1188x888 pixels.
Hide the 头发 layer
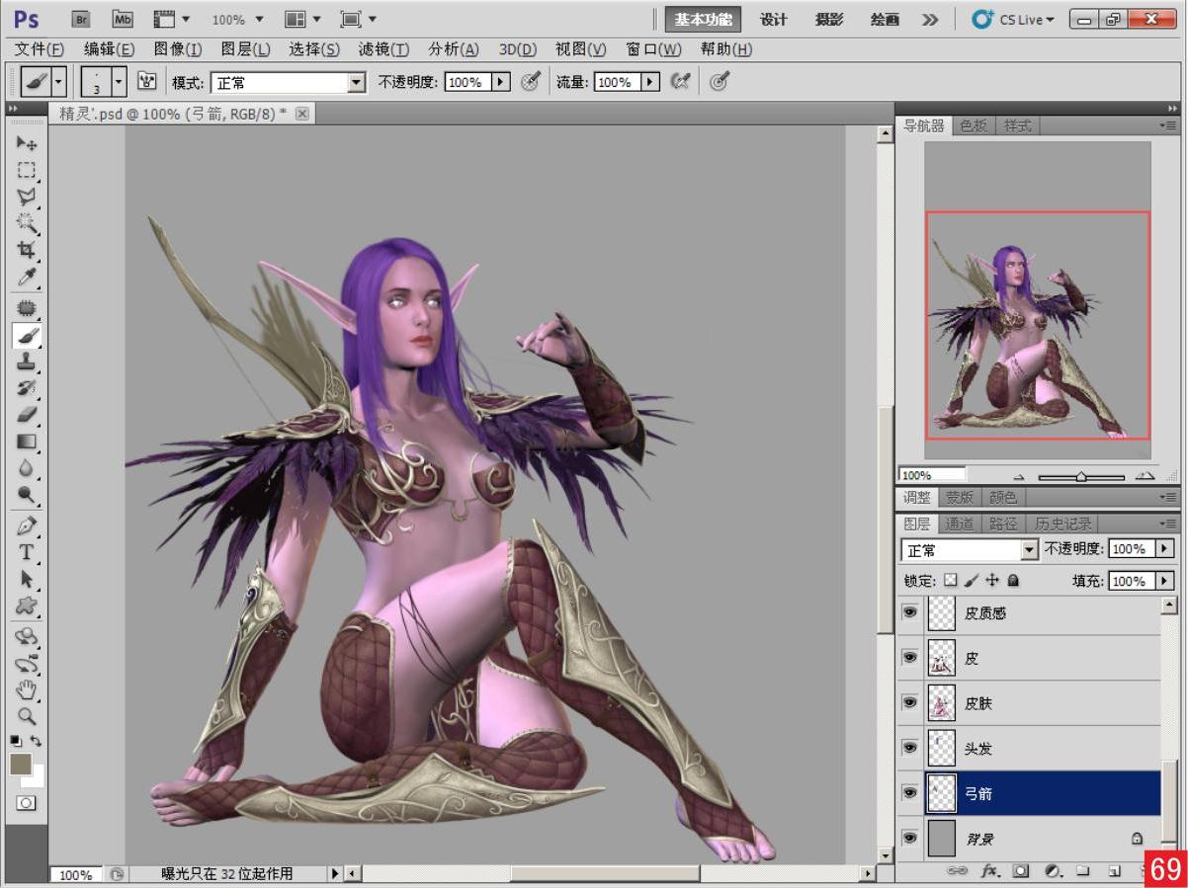click(x=910, y=748)
